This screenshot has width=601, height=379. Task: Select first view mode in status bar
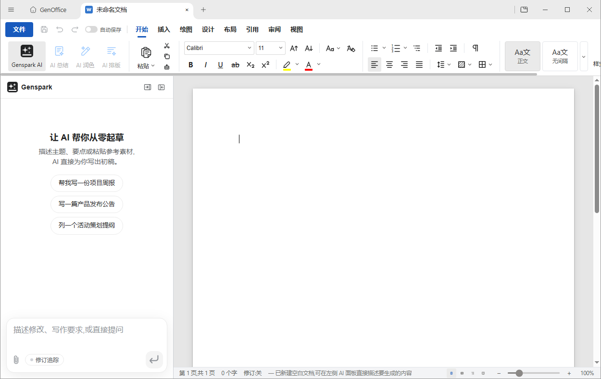[451, 373]
